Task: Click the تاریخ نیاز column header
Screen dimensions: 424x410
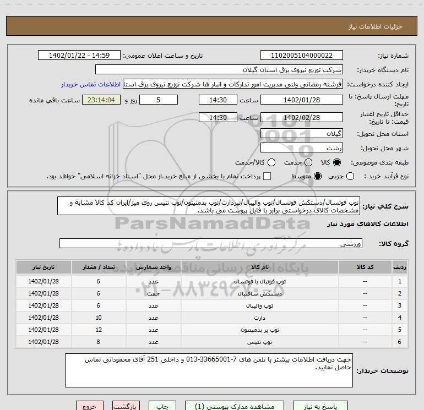Action: [x=44, y=267]
